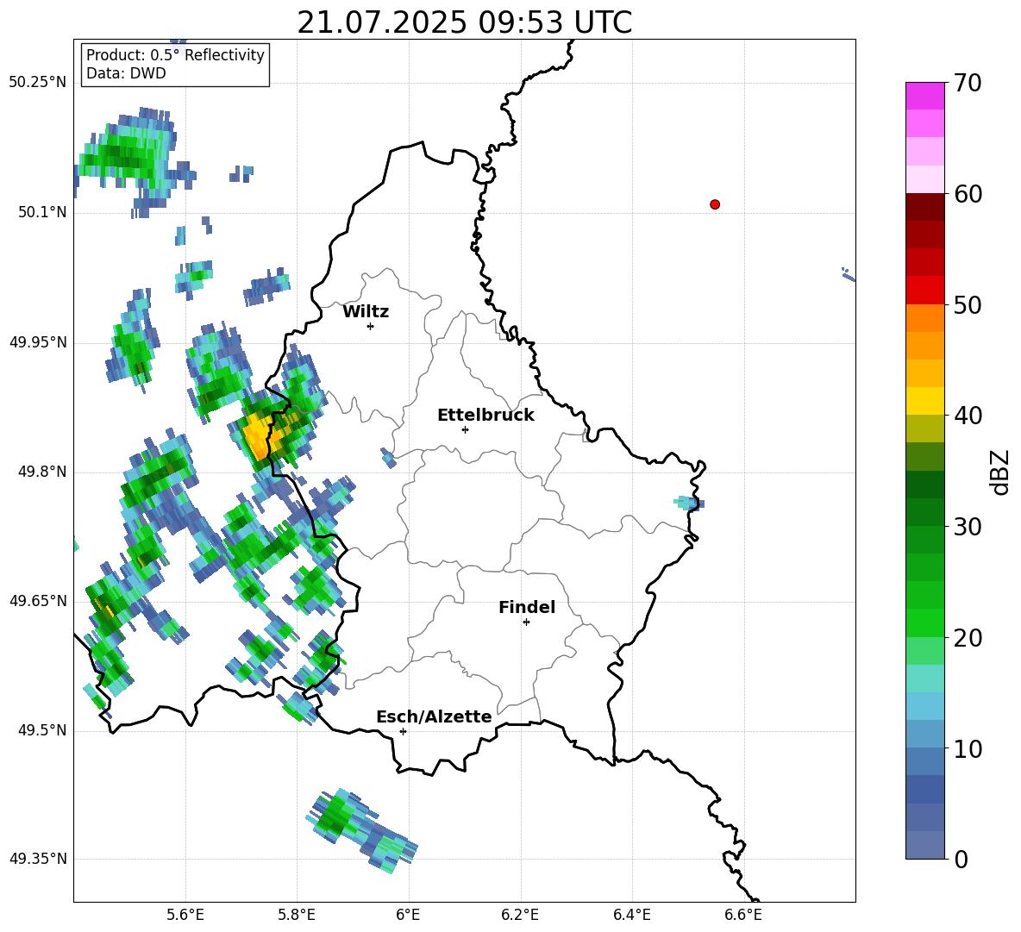The height and width of the screenshot is (932, 1021).
Task: Click the Esch/Alzette station cross marker
Action: [403, 731]
